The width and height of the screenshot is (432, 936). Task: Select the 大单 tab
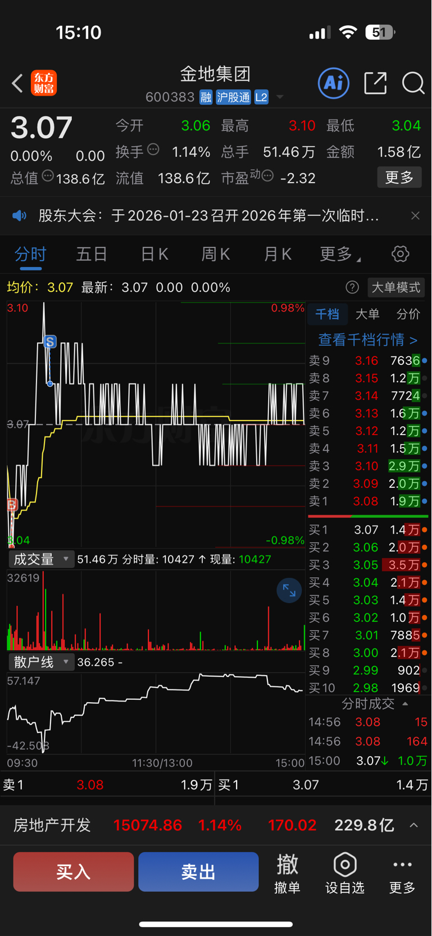367,314
